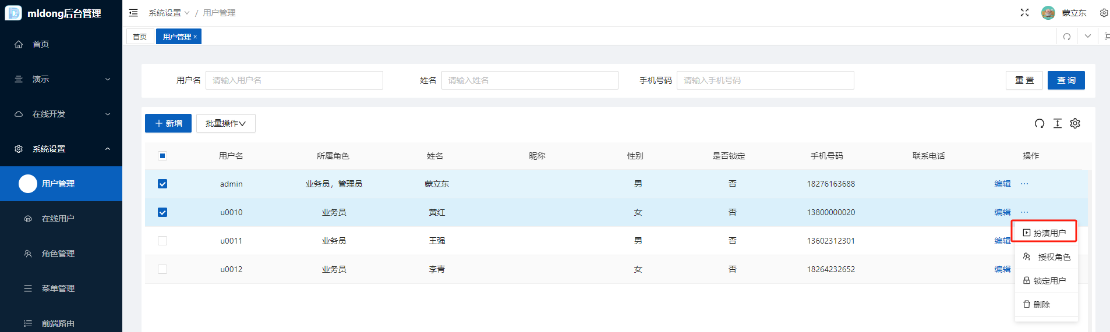Check the u0011 row checkbox

[x=162, y=241]
